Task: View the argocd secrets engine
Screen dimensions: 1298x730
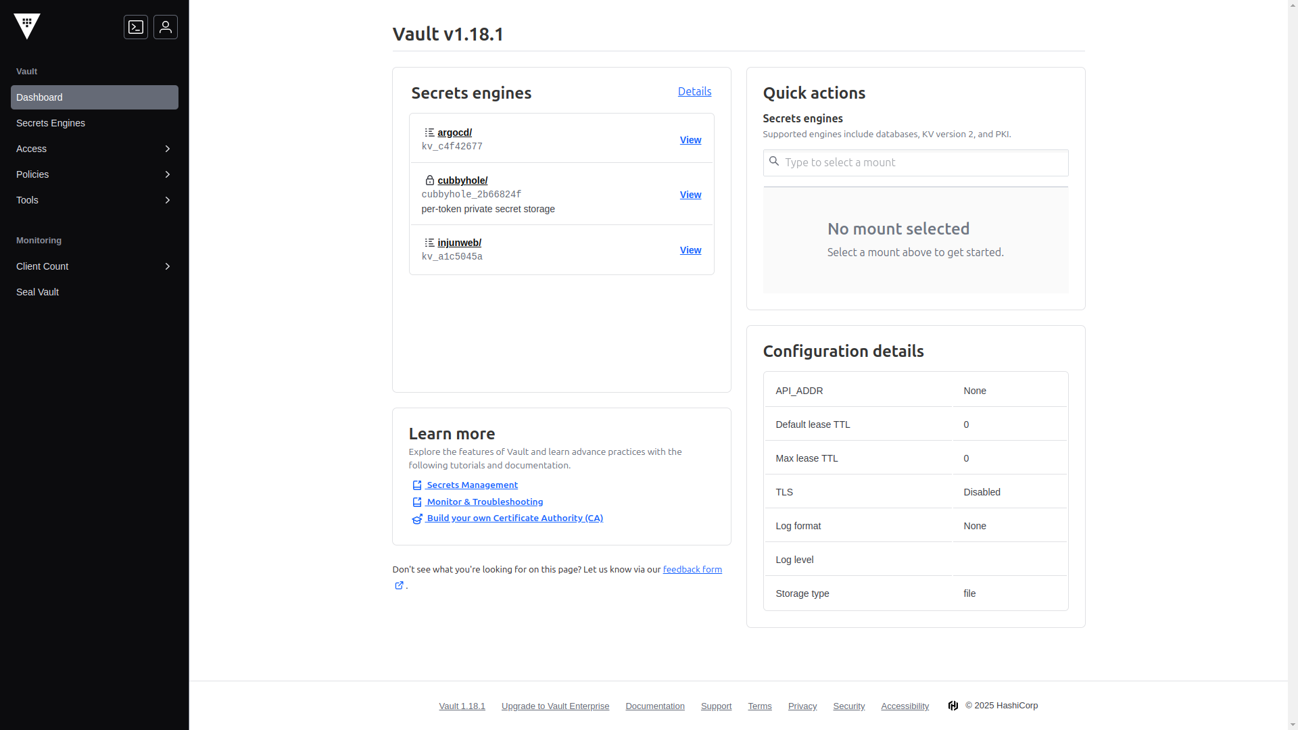Action: click(690, 140)
